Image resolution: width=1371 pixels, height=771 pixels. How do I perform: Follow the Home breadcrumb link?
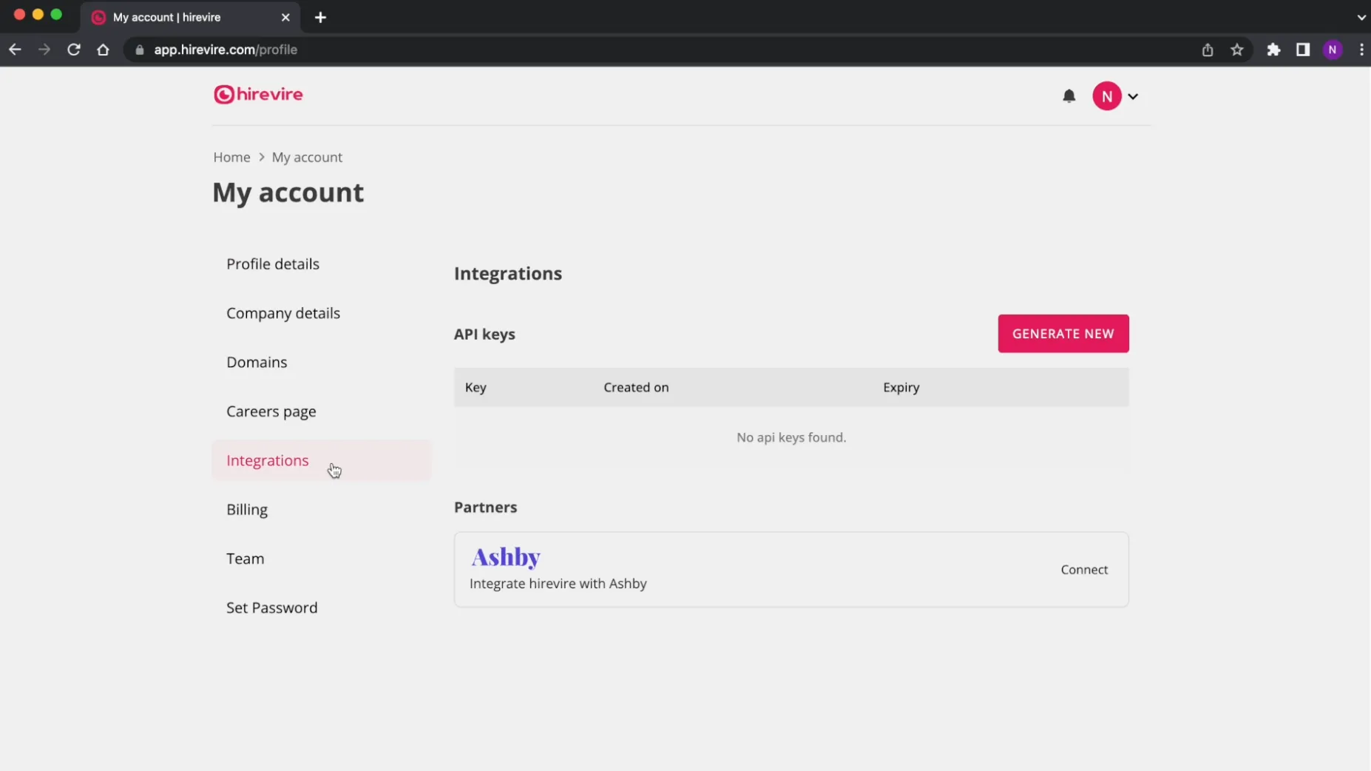coord(231,157)
